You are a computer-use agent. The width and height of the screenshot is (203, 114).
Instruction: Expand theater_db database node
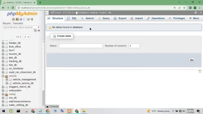[3, 43]
